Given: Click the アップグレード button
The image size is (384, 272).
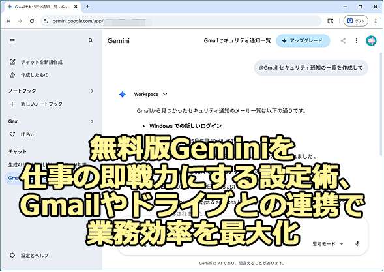Looking at the screenshot, I should point(303,40).
